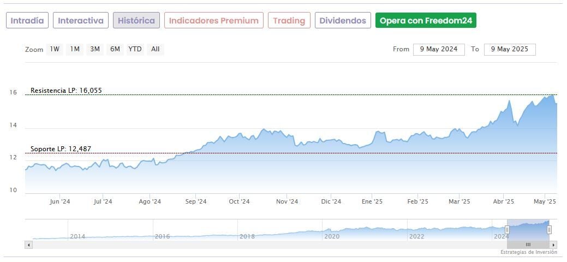Click the From date field

tap(439, 49)
